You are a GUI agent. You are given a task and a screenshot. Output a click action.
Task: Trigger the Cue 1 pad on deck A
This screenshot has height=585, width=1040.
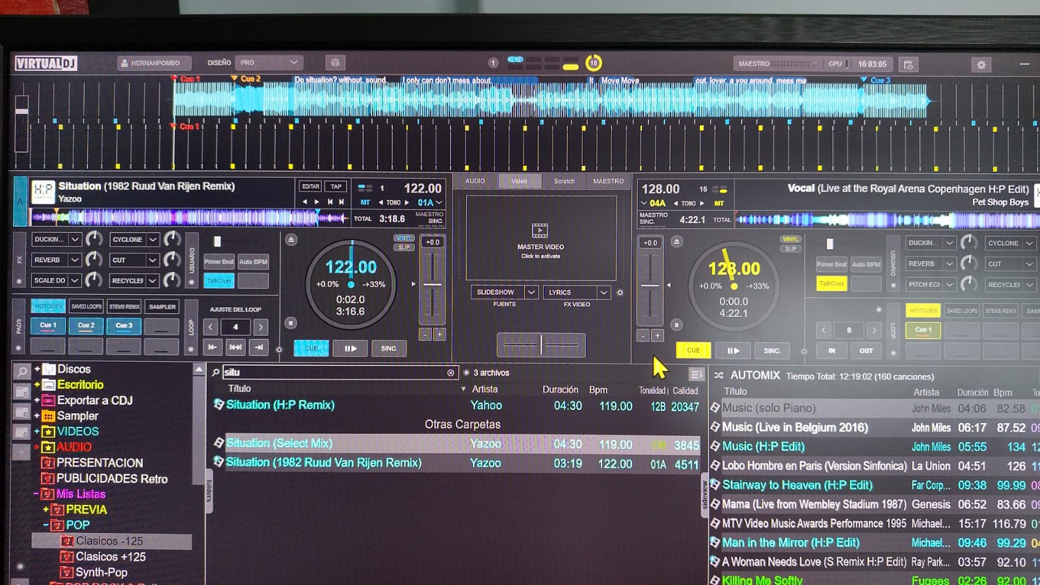[48, 325]
